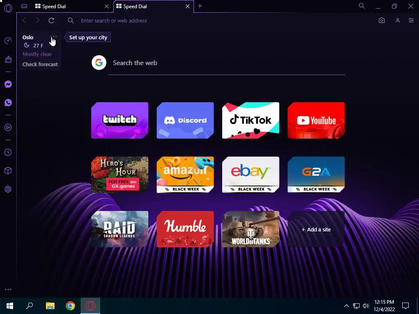419x314 pixels.
Task: Open the Amazon speed dial tile
Action: point(185,175)
